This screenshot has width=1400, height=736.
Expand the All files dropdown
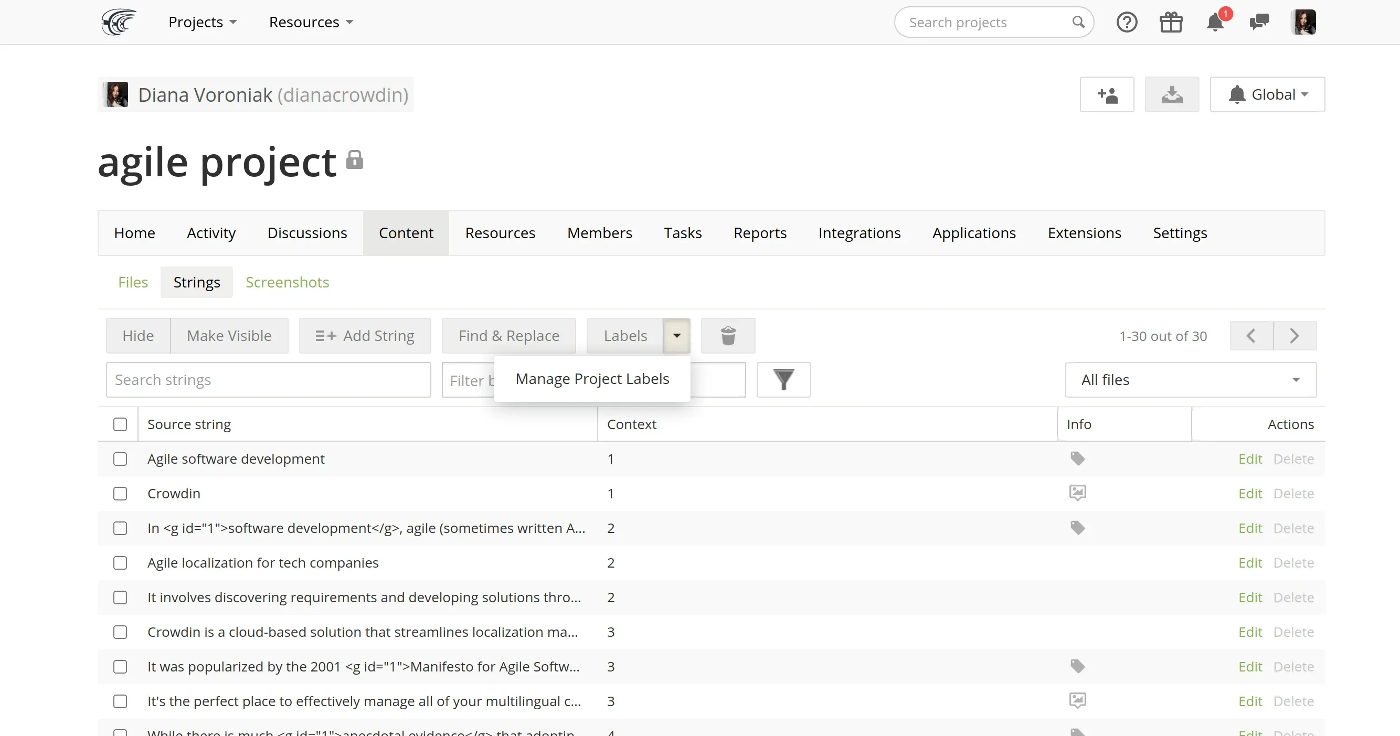tap(1190, 380)
